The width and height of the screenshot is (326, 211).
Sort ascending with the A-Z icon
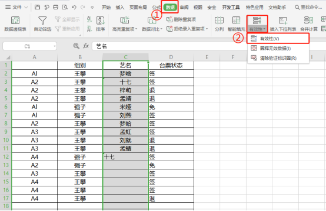click(x=89, y=20)
